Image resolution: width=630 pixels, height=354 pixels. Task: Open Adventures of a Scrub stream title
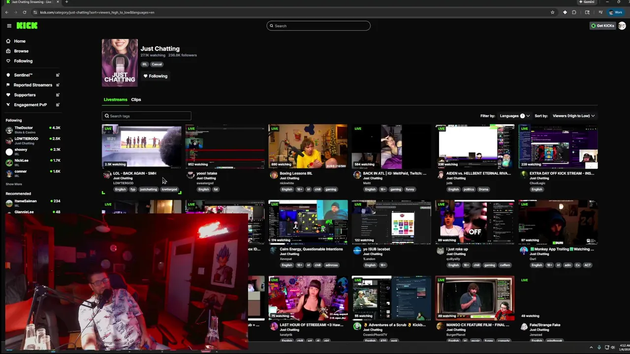(x=394, y=325)
